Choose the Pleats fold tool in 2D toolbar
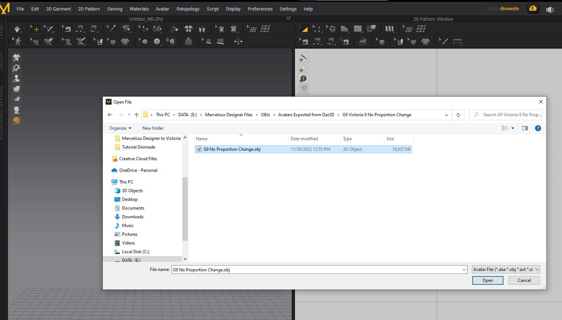562x320 pixels. click(x=389, y=29)
